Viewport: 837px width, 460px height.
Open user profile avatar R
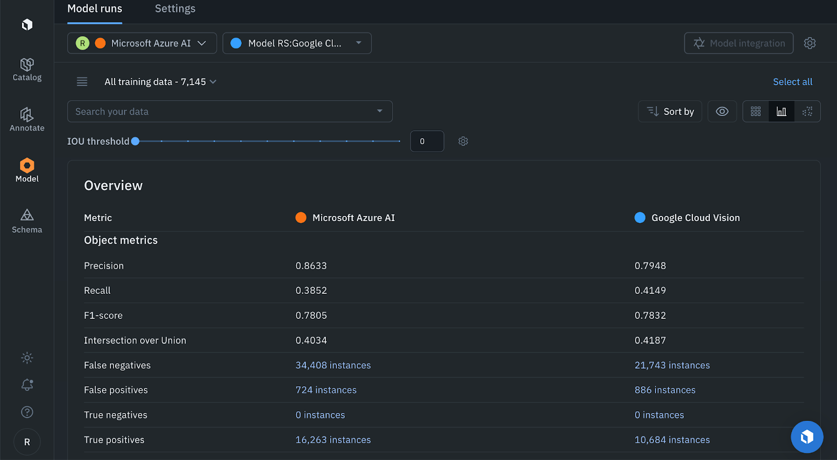click(27, 442)
